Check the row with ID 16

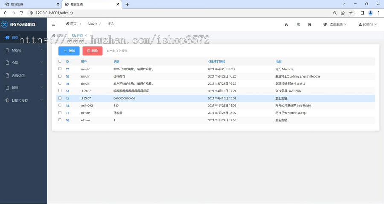(x=60, y=76)
